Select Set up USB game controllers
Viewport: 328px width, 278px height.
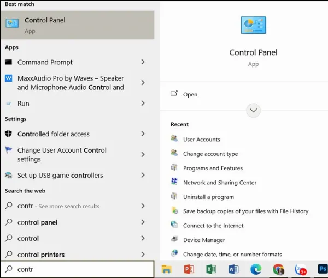pyautogui.click(x=60, y=176)
